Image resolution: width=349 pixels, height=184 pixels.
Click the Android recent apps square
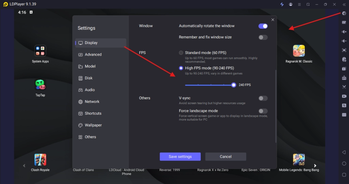(x=344, y=175)
